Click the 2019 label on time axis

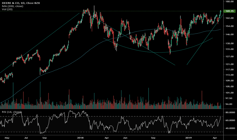(x=188, y=138)
